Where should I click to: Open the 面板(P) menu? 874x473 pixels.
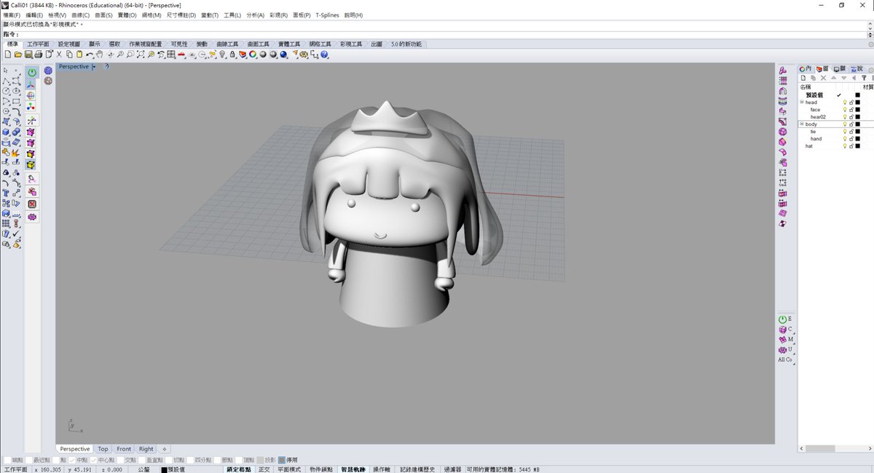(x=302, y=15)
